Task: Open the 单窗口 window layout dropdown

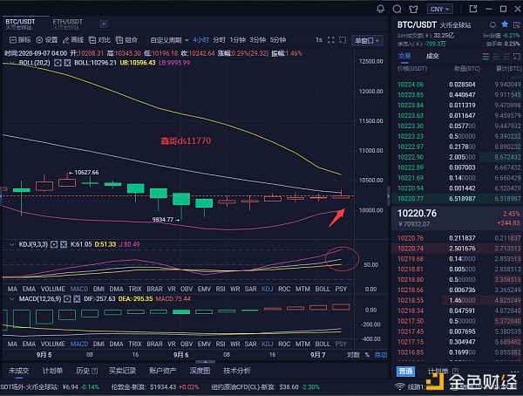Action: [367, 41]
